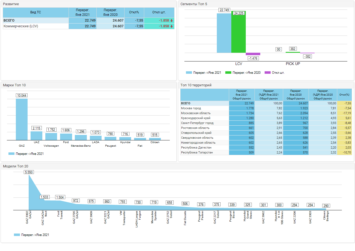Click the UAZ 3909 value 875
This screenshot has height=251, width=355.
tap(91, 201)
